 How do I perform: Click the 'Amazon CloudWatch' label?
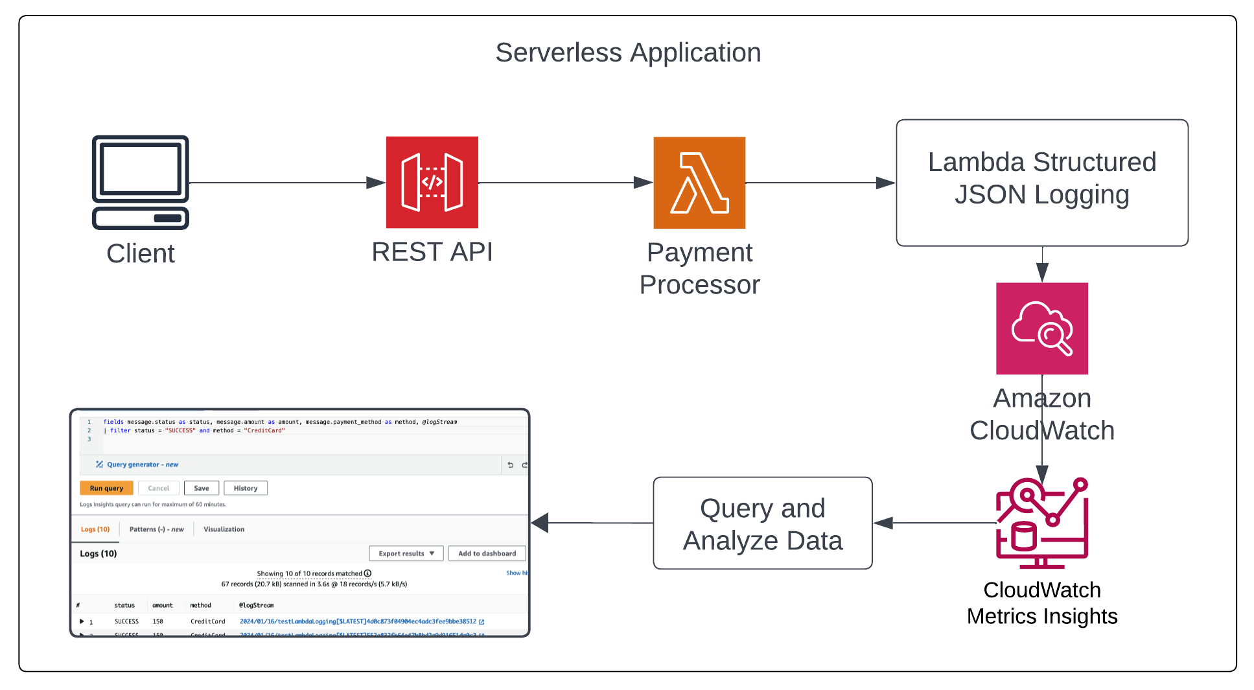[1042, 414]
